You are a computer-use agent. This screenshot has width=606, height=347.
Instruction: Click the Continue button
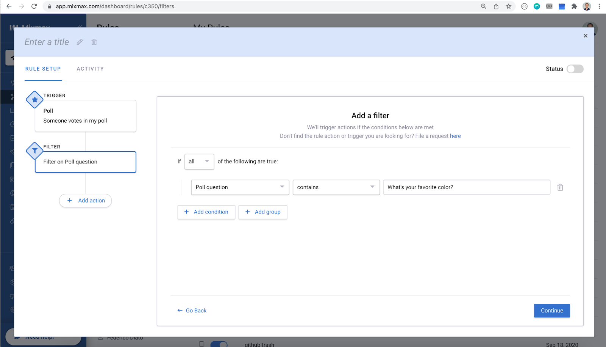[x=552, y=311]
